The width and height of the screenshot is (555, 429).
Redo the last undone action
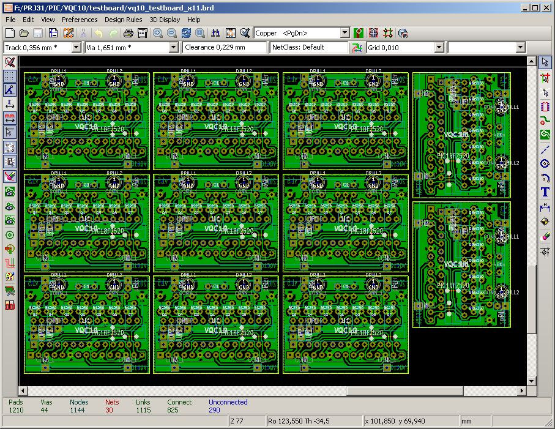[x=113, y=33]
